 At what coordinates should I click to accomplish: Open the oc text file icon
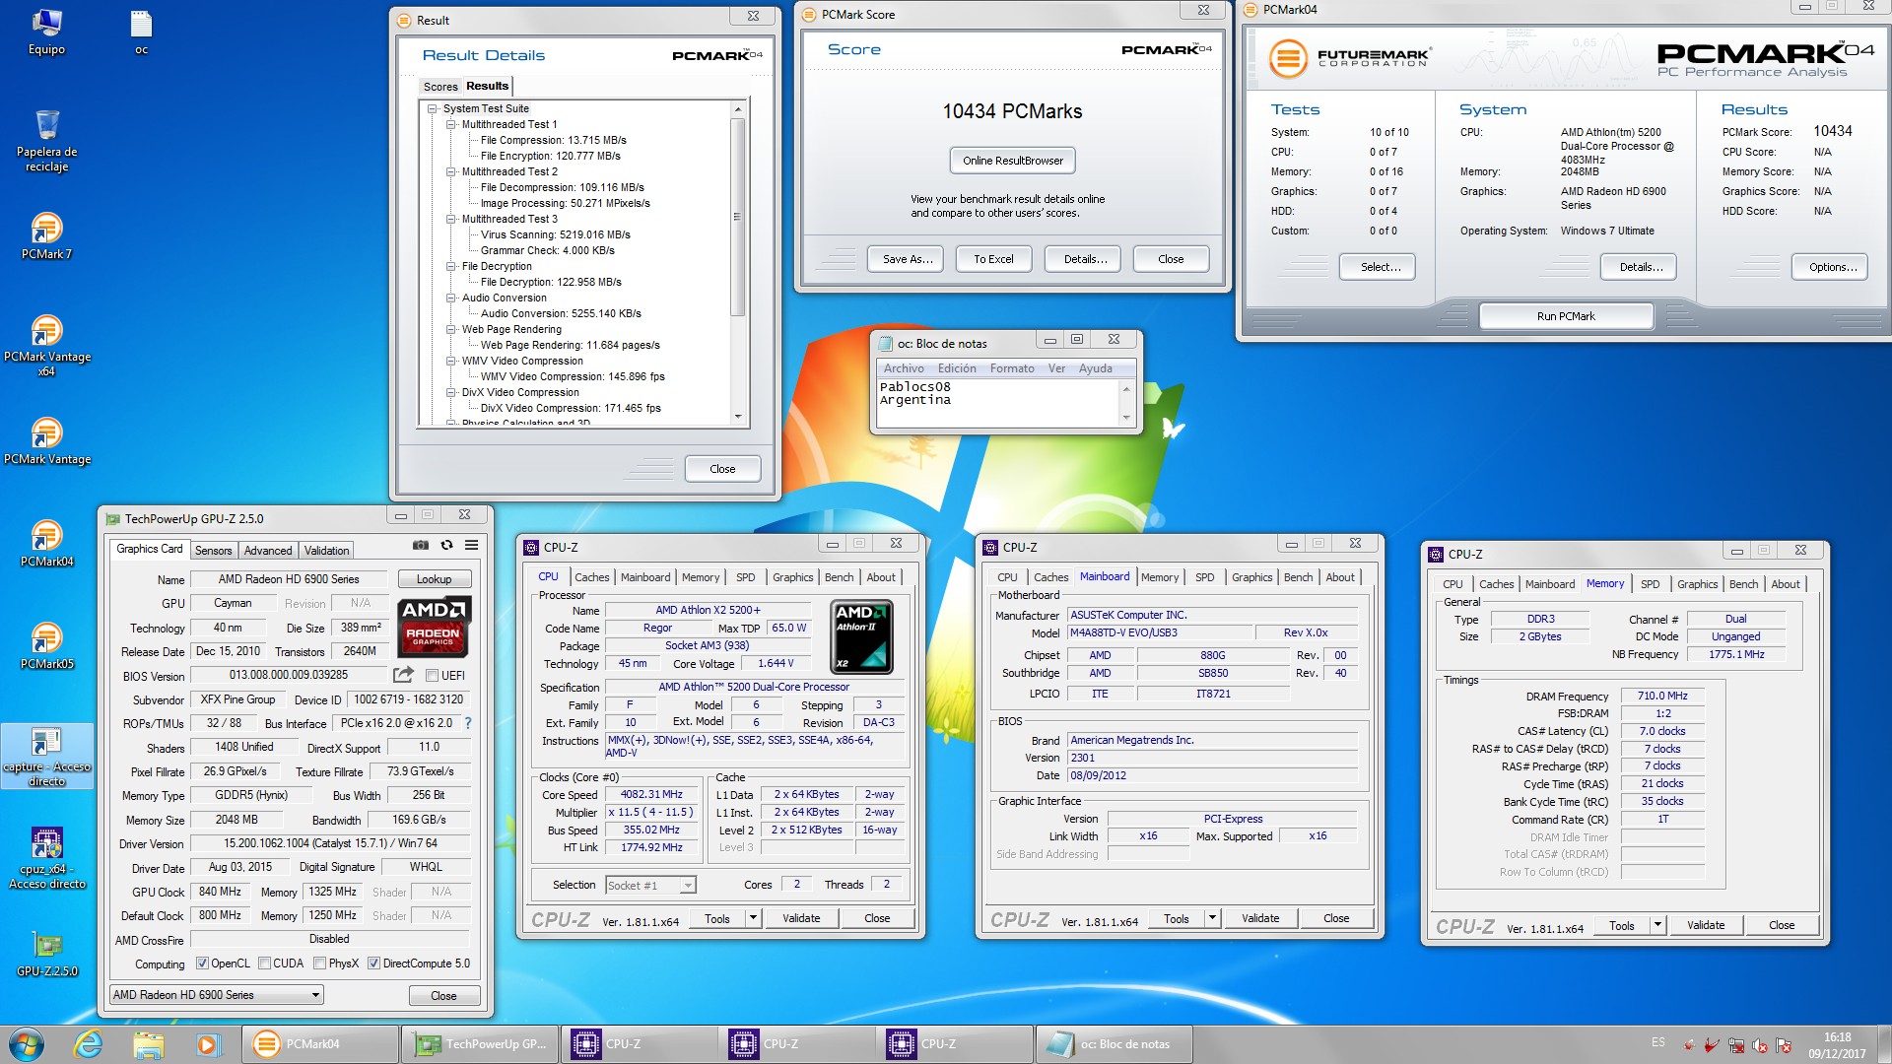(x=141, y=32)
